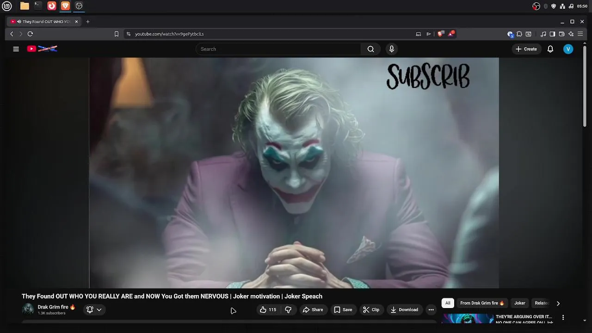The height and width of the screenshot is (333, 592).
Task: Open a new browser tab
Action: (88, 22)
